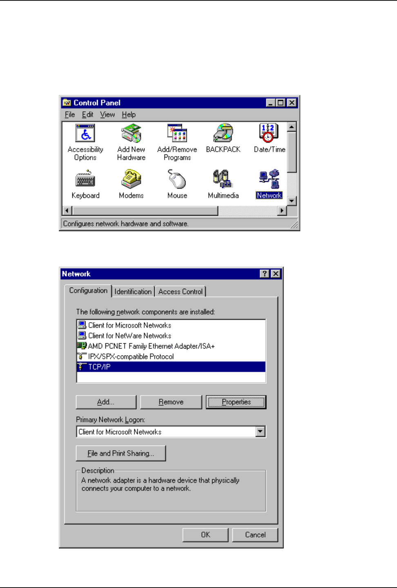Open Add New Hardware applet
The height and width of the screenshot is (588, 397).
(x=131, y=135)
